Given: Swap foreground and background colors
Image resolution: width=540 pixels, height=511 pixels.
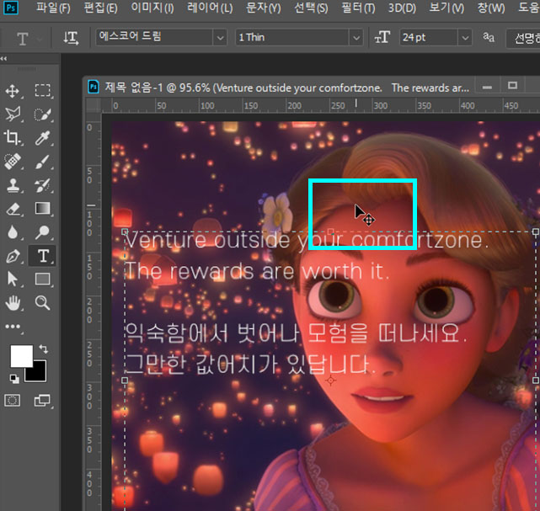Looking at the screenshot, I should tap(44, 349).
